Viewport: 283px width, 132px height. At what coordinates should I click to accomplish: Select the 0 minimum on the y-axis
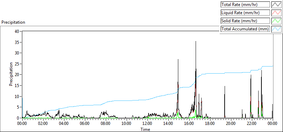(x=18, y=118)
